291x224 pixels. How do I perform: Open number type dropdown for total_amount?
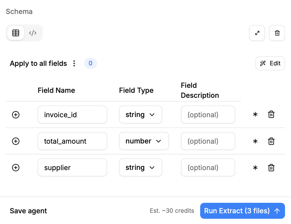pyautogui.click(x=144, y=141)
